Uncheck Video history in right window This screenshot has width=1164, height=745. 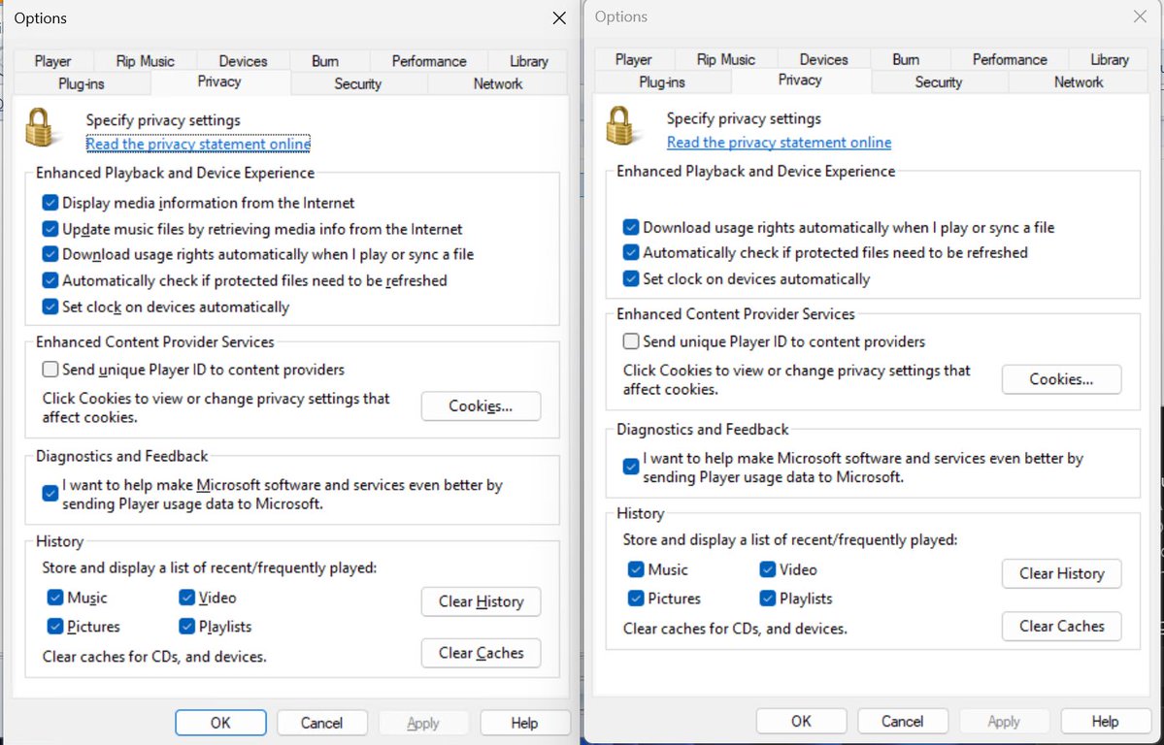(767, 569)
